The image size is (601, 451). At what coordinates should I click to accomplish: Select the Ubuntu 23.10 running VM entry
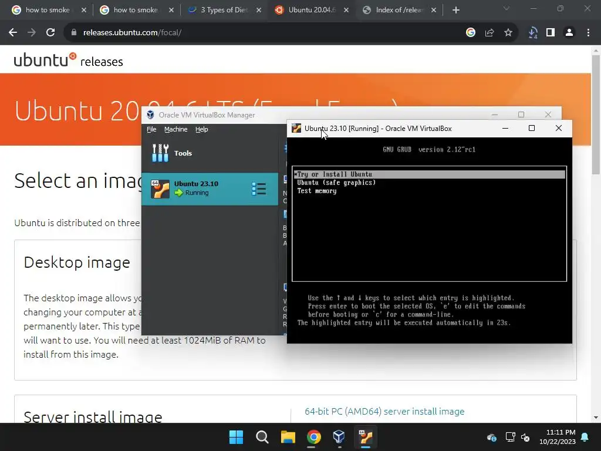pos(210,189)
